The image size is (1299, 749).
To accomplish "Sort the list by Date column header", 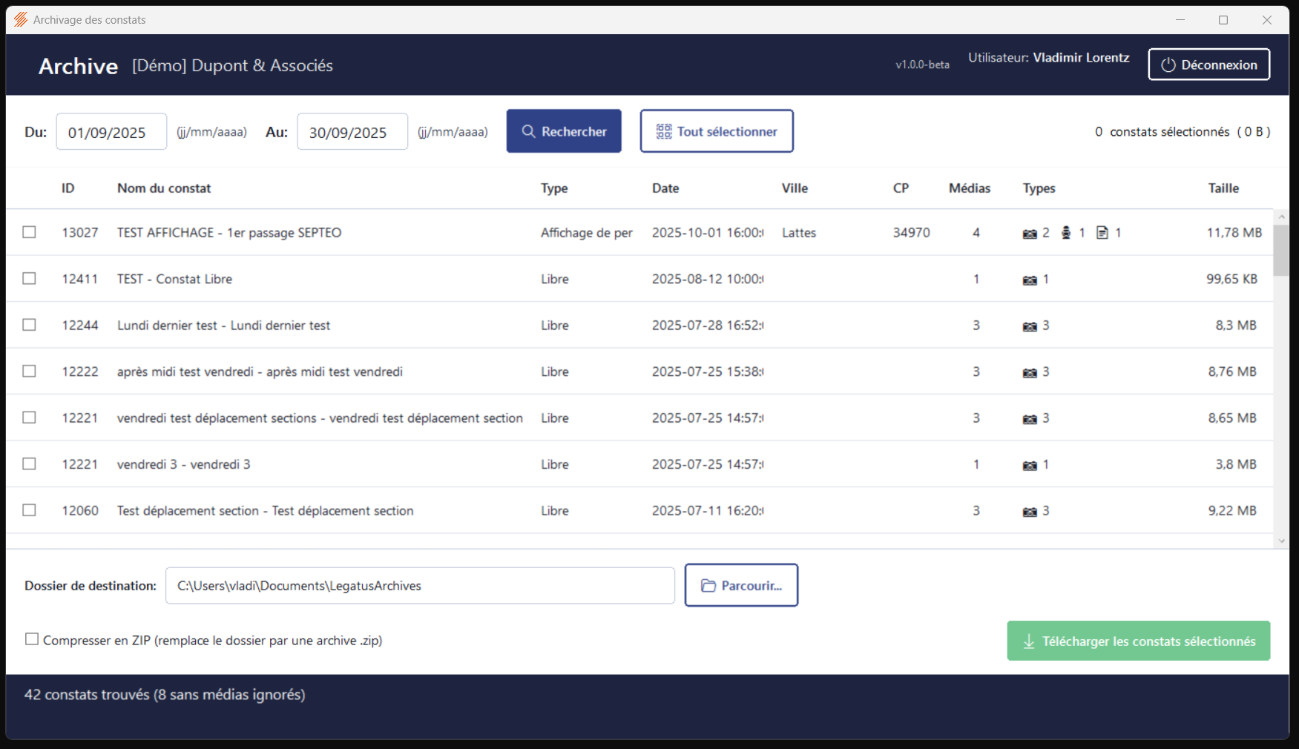I will pyautogui.click(x=665, y=188).
